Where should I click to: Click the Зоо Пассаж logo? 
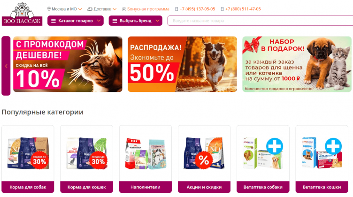[x=22, y=14]
